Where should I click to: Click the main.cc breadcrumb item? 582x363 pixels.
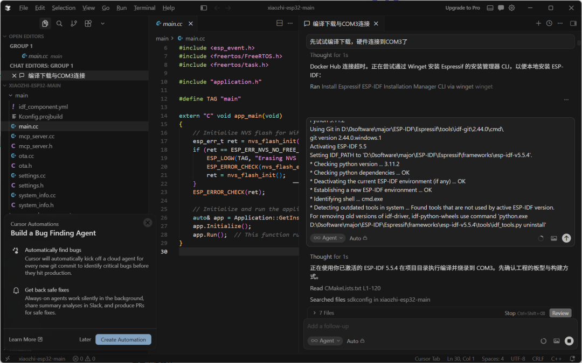click(x=191, y=39)
